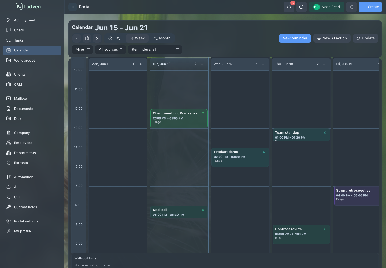The height and width of the screenshot is (268, 386).
Task: Click the New AI action button
Action: [x=332, y=38]
